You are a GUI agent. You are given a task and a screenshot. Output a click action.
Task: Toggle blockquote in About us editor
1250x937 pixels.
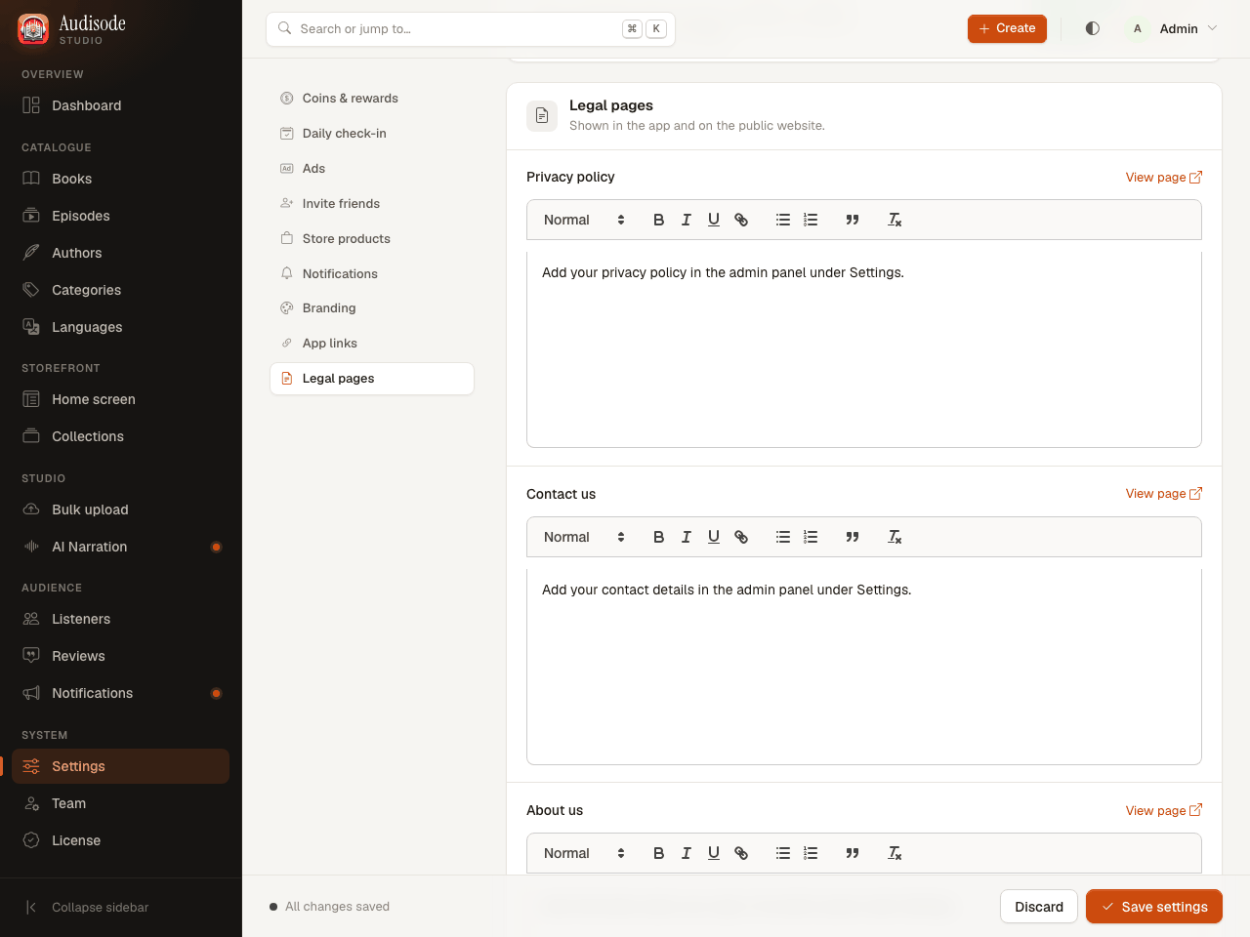(x=853, y=853)
